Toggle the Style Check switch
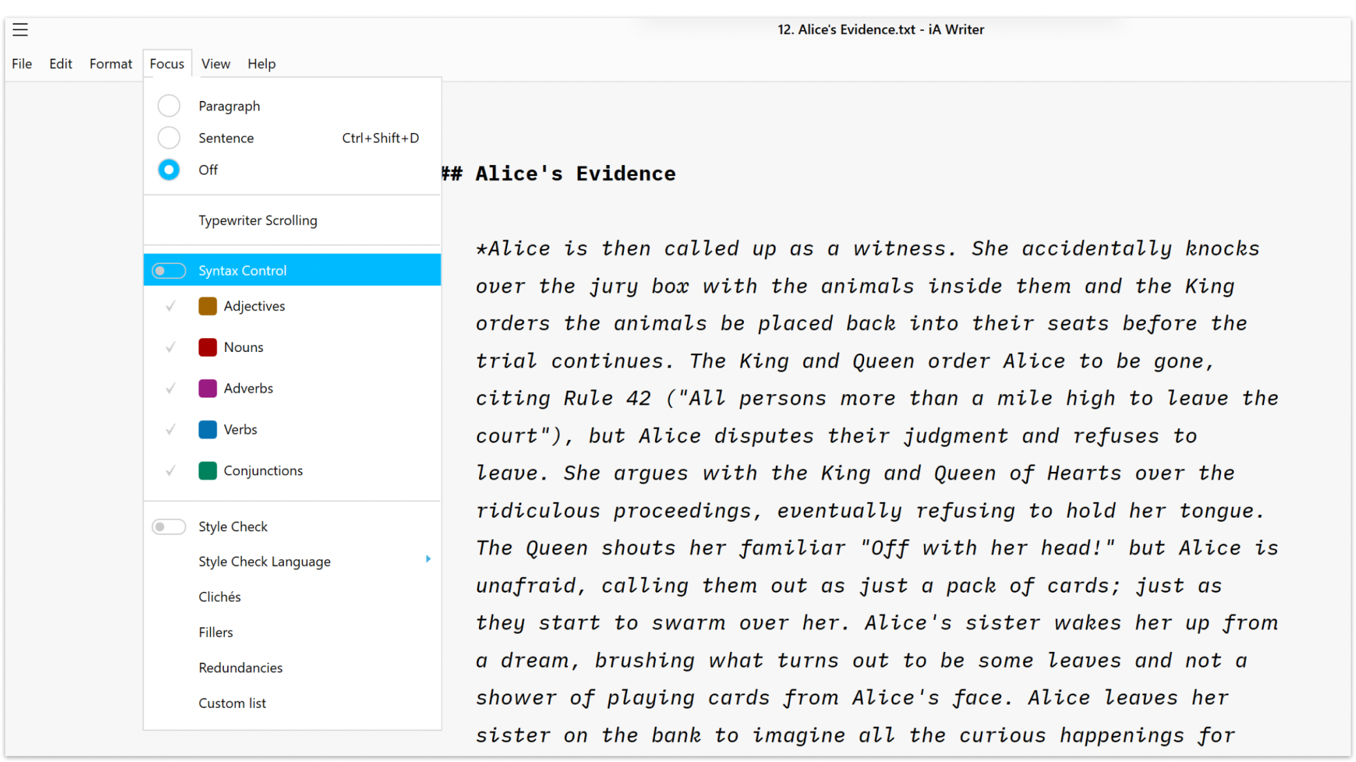Viewport: 1356px width, 762px height. tap(169, 527)
